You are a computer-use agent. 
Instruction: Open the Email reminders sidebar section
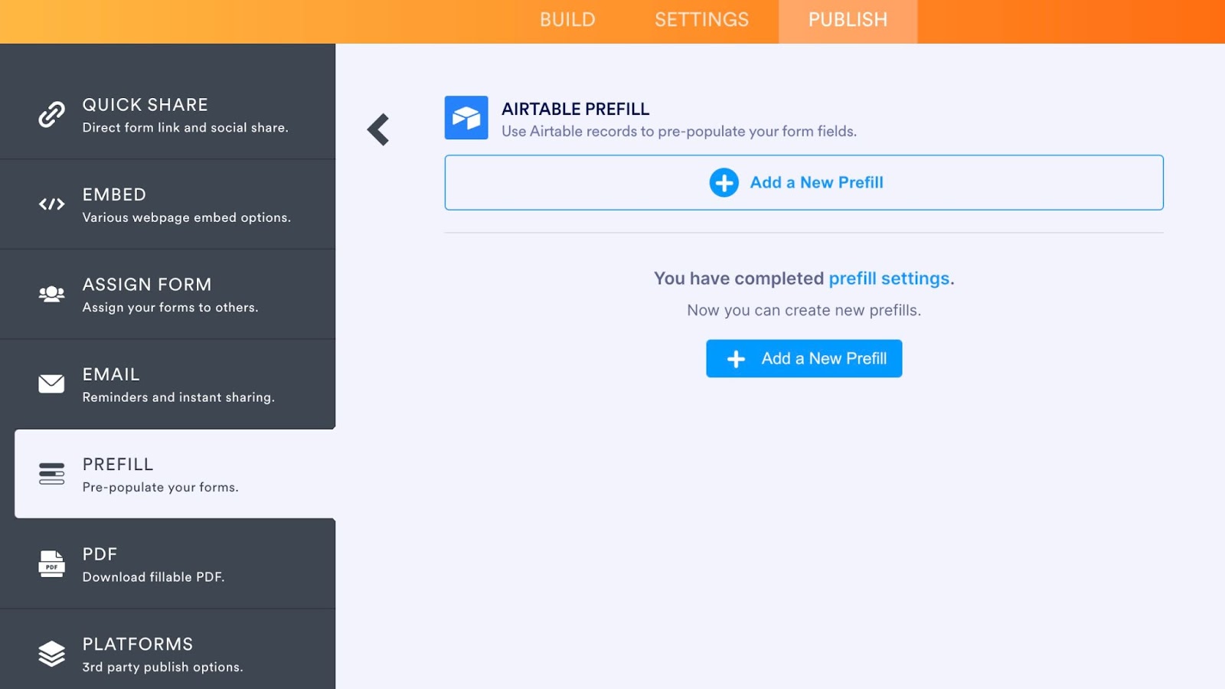tap(168, 384)
